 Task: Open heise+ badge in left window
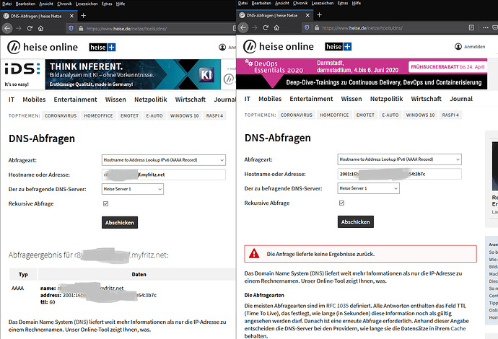pyautogui.click(x=102, y=48)
